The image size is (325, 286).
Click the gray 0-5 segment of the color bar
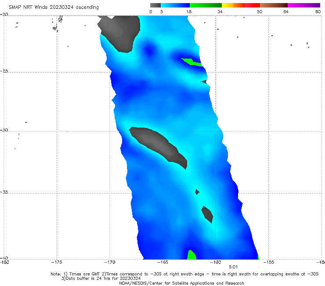pyautogui.click(x=155, y=5)
